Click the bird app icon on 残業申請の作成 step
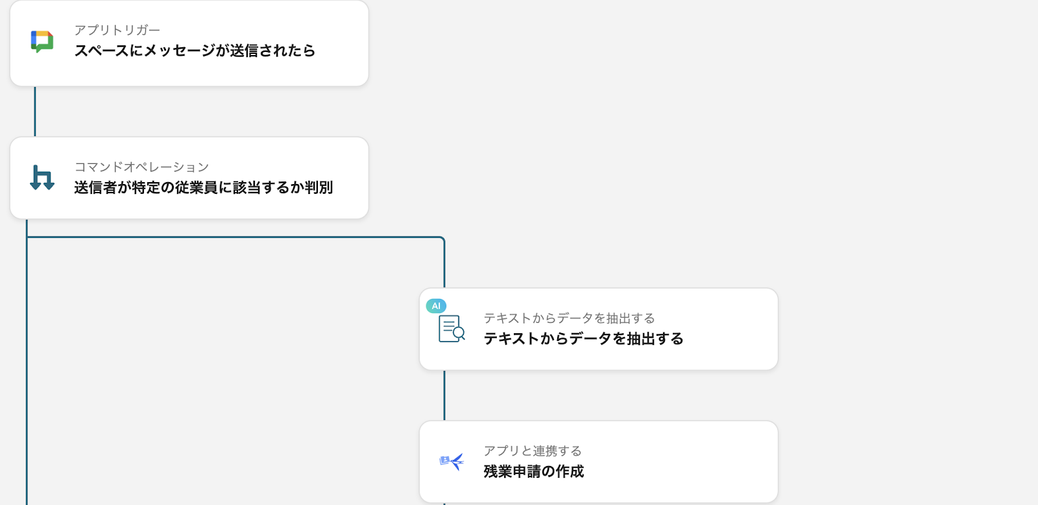This screenshot has height=505, width=1038. [452, 462]
